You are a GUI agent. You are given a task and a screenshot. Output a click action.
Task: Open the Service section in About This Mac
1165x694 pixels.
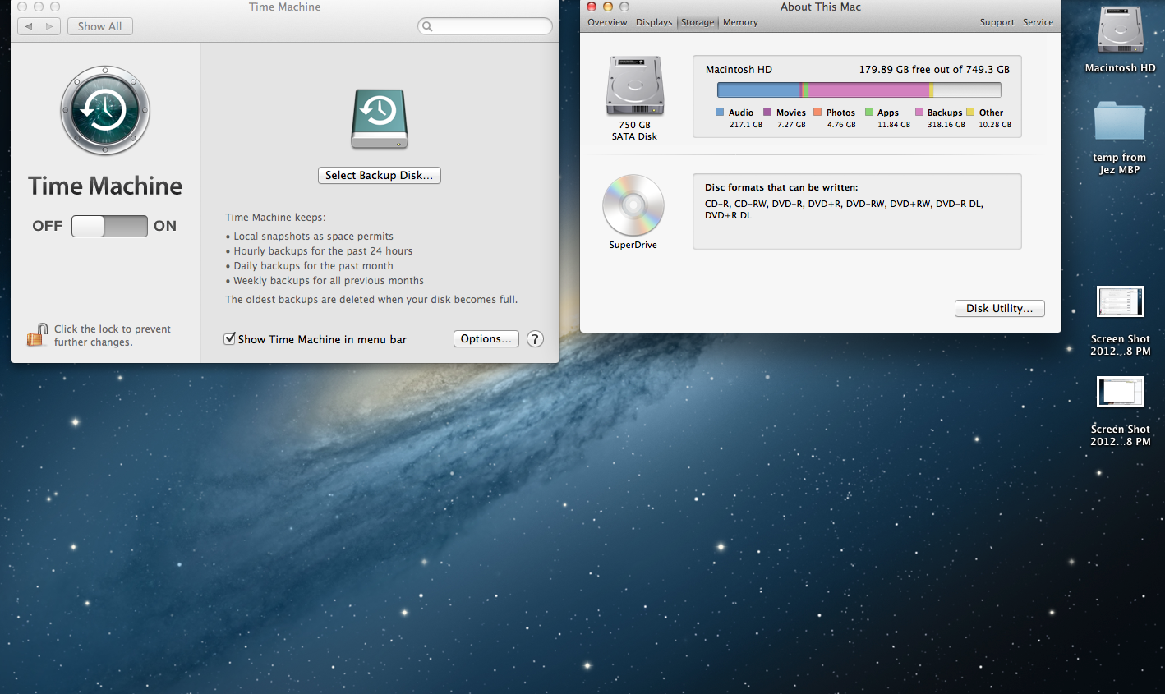[1038, 22]
